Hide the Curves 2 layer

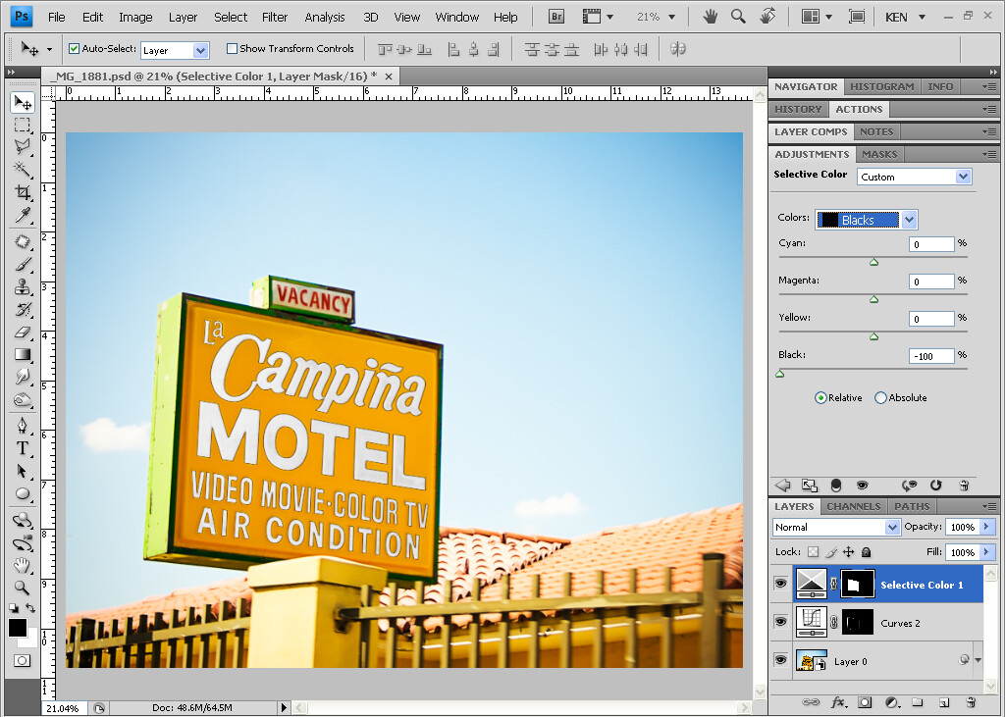pos(780,622)
